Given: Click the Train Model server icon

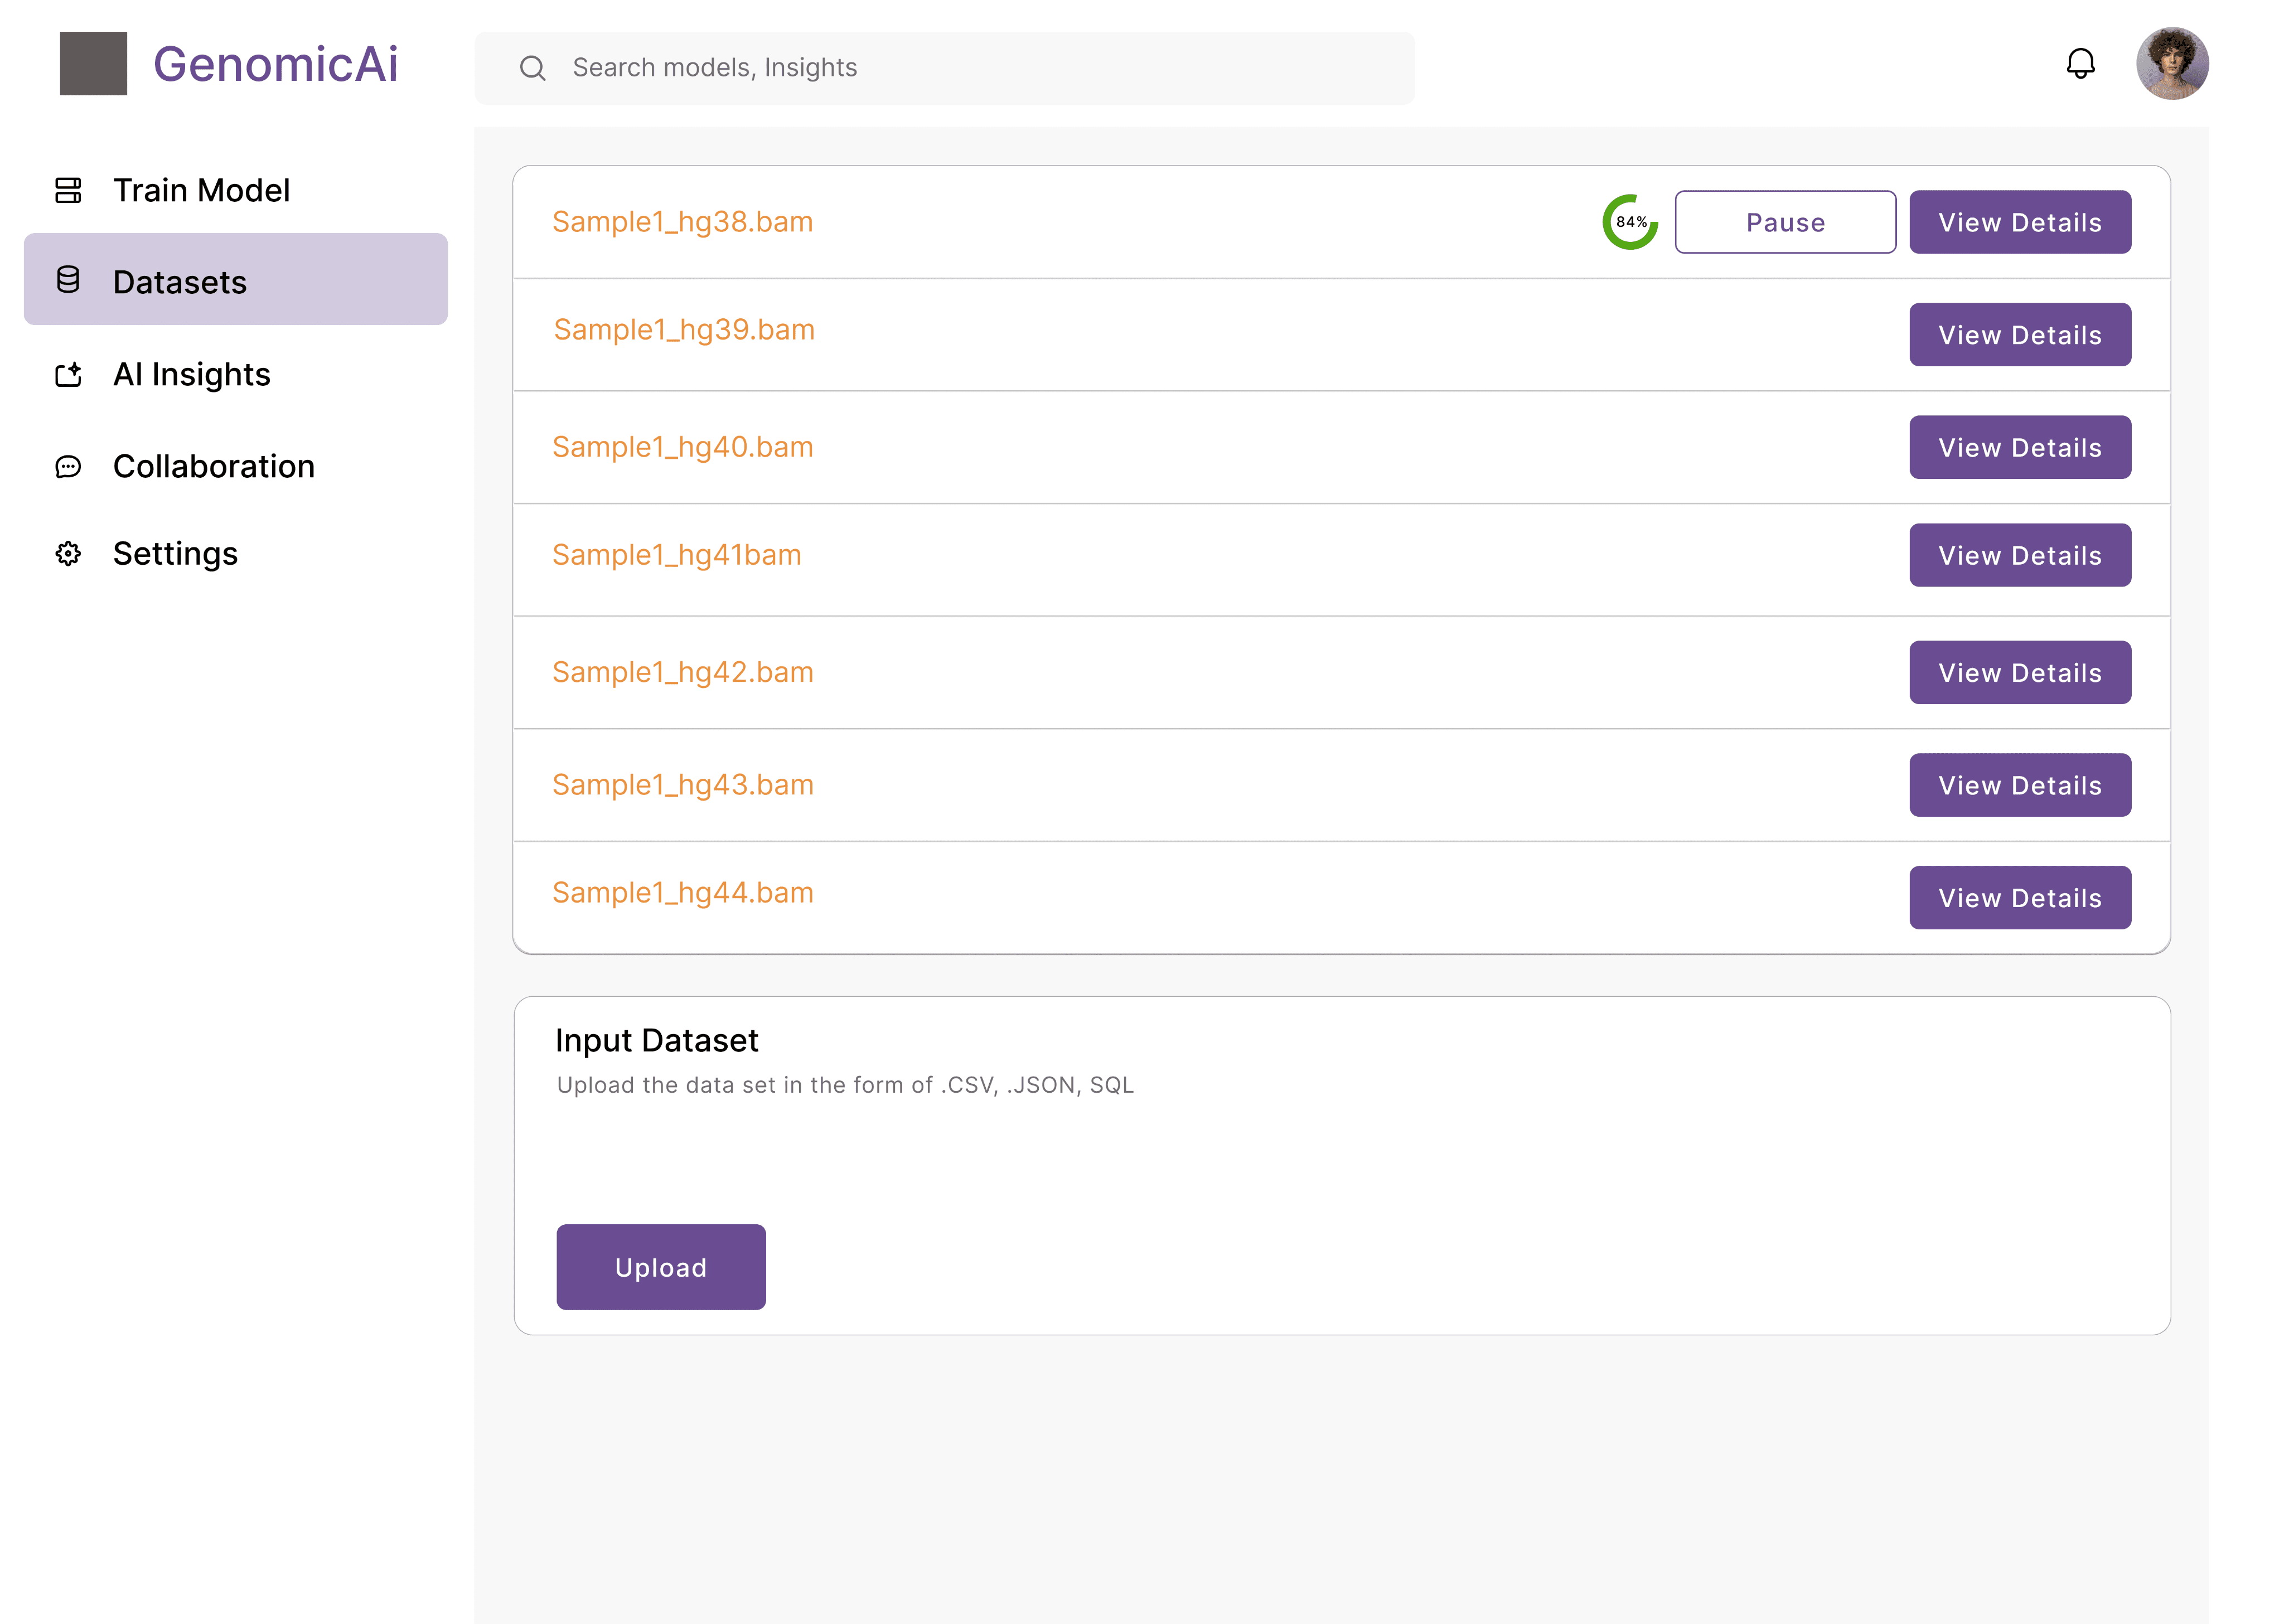Looking at the screenshot, I should point(68,190).
